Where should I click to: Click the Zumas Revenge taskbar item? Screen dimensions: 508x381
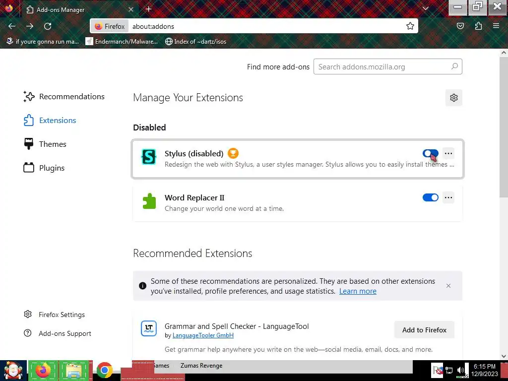pos(201,366)
